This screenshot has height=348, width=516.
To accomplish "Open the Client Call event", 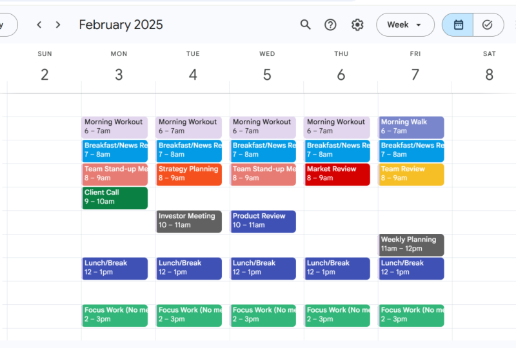I will [x=115, y=198].
